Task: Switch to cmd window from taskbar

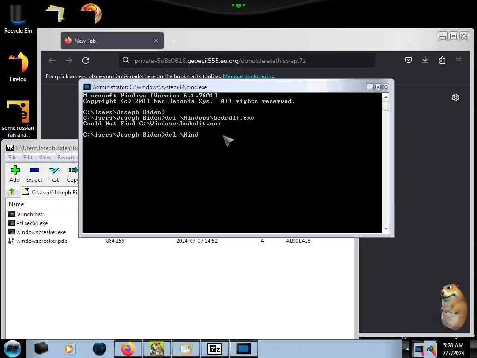Action: [x=243, y=349]
